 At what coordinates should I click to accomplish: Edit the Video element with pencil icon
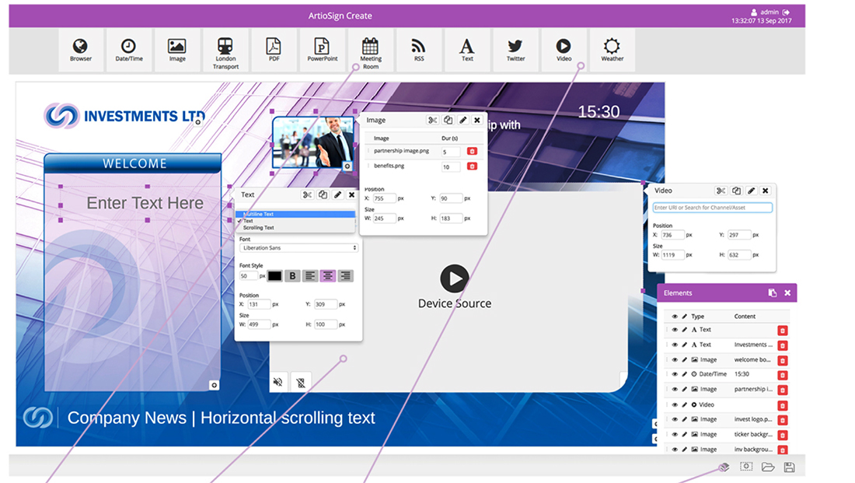point(684,405)
